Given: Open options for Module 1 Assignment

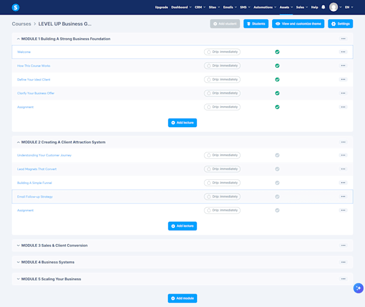Looking at the screenshot, I should [343, 107].
